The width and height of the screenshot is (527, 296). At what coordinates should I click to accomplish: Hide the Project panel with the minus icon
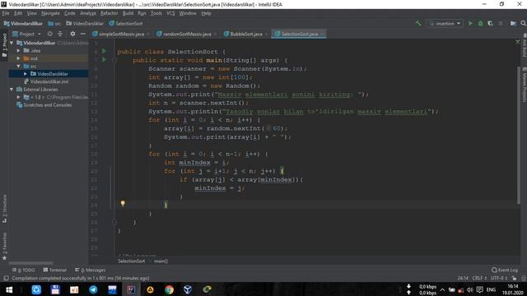pos(82,34)
